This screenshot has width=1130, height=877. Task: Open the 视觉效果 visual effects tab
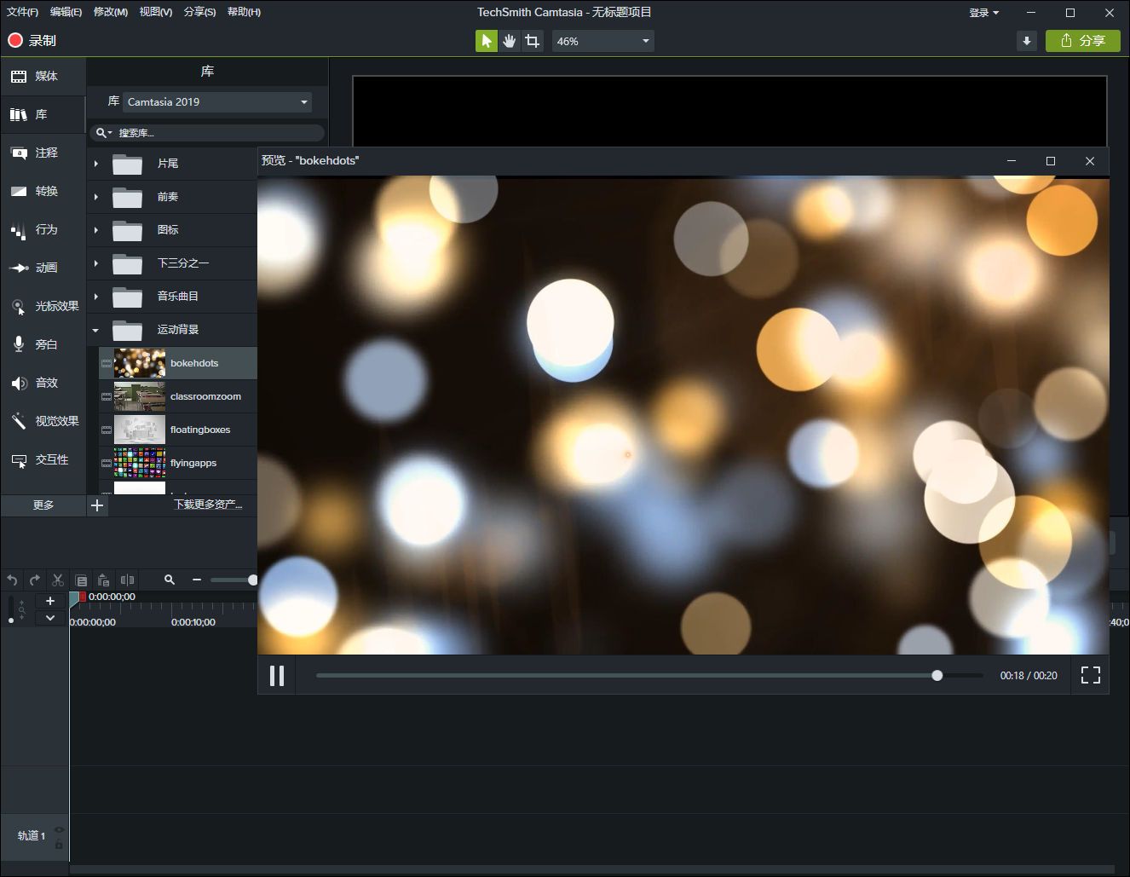click(x=43, y=421)
